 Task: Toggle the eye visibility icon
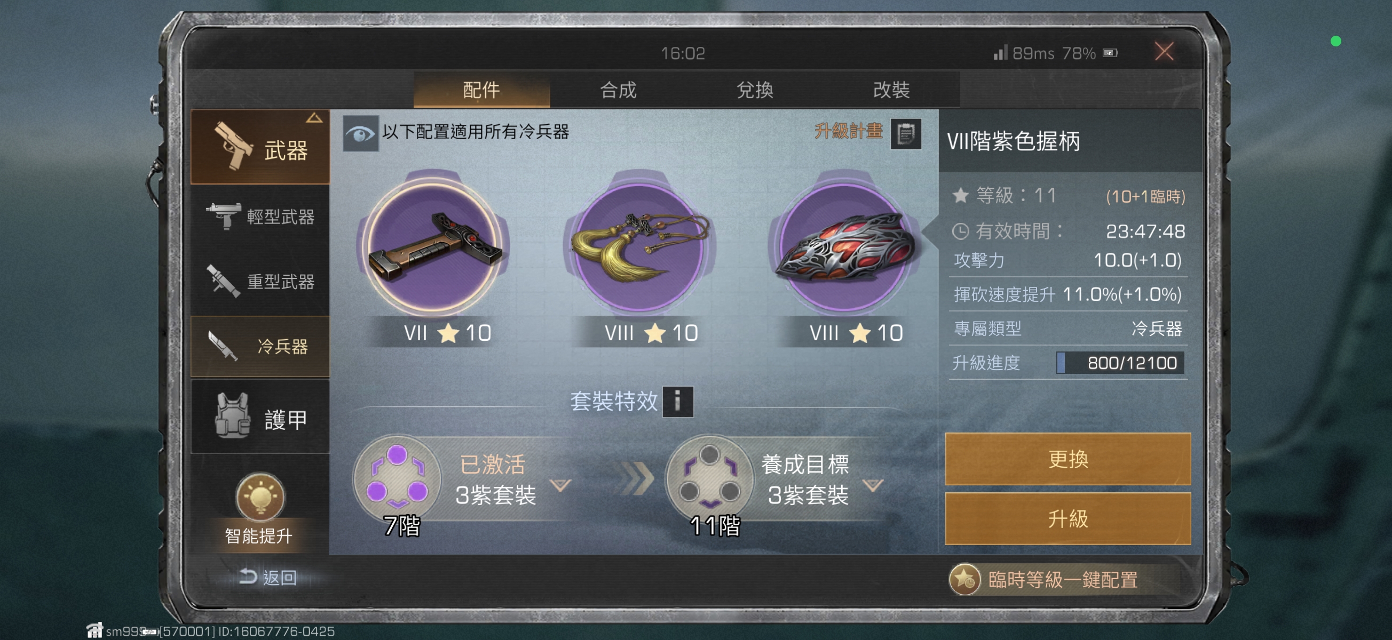tap(360, 133)
